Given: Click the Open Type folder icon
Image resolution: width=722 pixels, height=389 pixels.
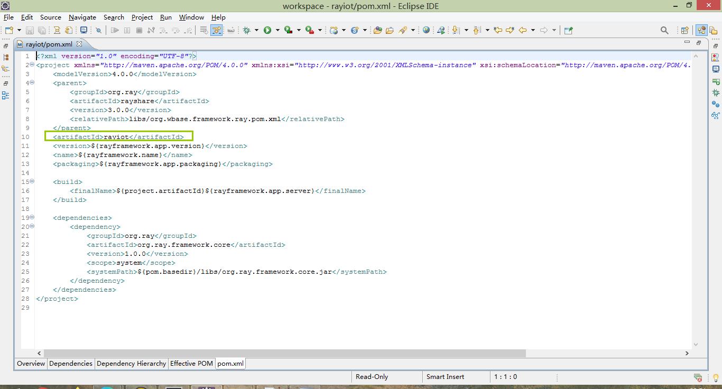Looking at the screenshot, I should (377, 30).
